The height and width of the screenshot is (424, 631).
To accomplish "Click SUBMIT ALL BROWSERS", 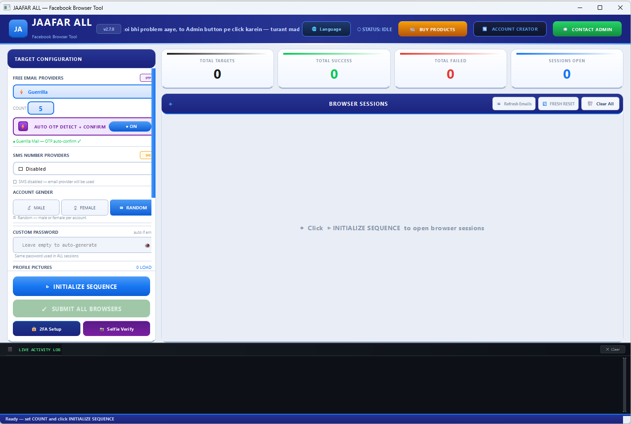I will pos(82,309).
